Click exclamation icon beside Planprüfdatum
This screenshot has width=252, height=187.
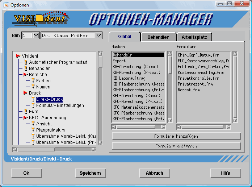tap(33, 130)
